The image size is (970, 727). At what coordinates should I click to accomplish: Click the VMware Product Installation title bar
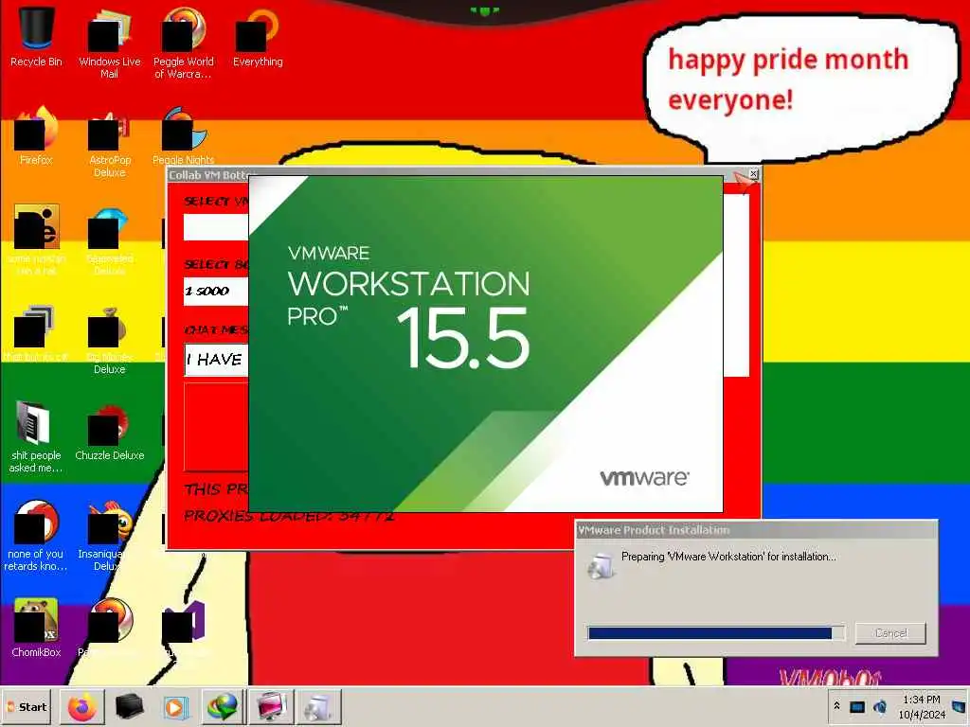(x=756, y=530)
